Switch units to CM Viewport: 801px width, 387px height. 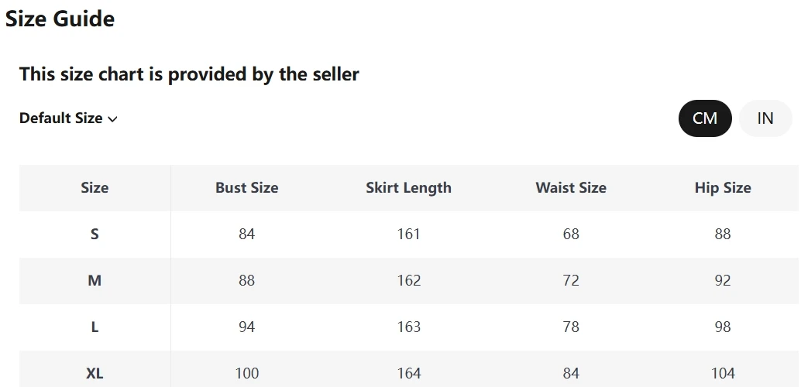(x=705, y=118)
